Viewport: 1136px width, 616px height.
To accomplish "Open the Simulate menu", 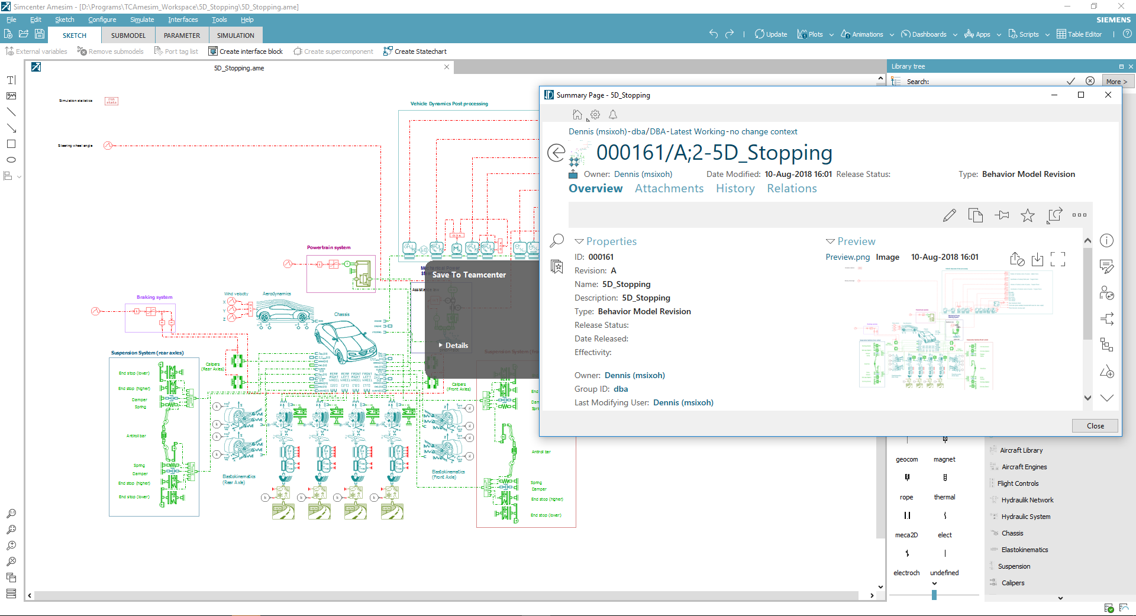I will tap(141, 20).
